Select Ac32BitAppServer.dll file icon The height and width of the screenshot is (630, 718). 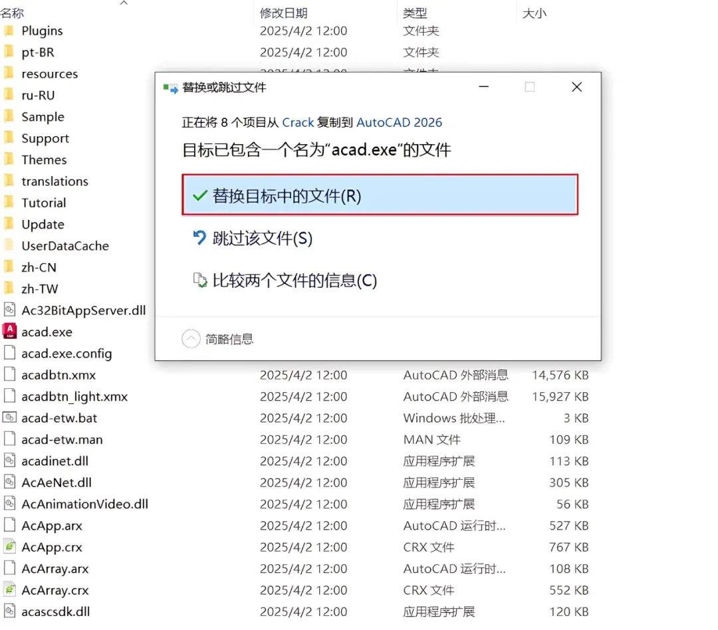9,310
